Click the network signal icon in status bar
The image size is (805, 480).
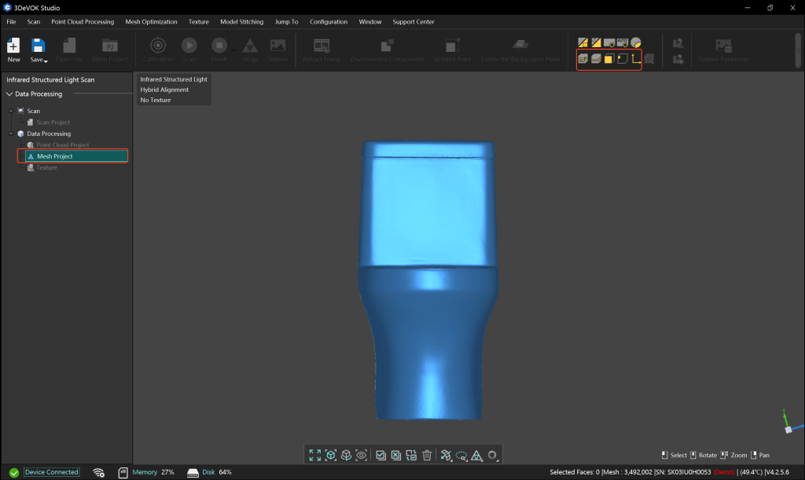pos(98,472)
